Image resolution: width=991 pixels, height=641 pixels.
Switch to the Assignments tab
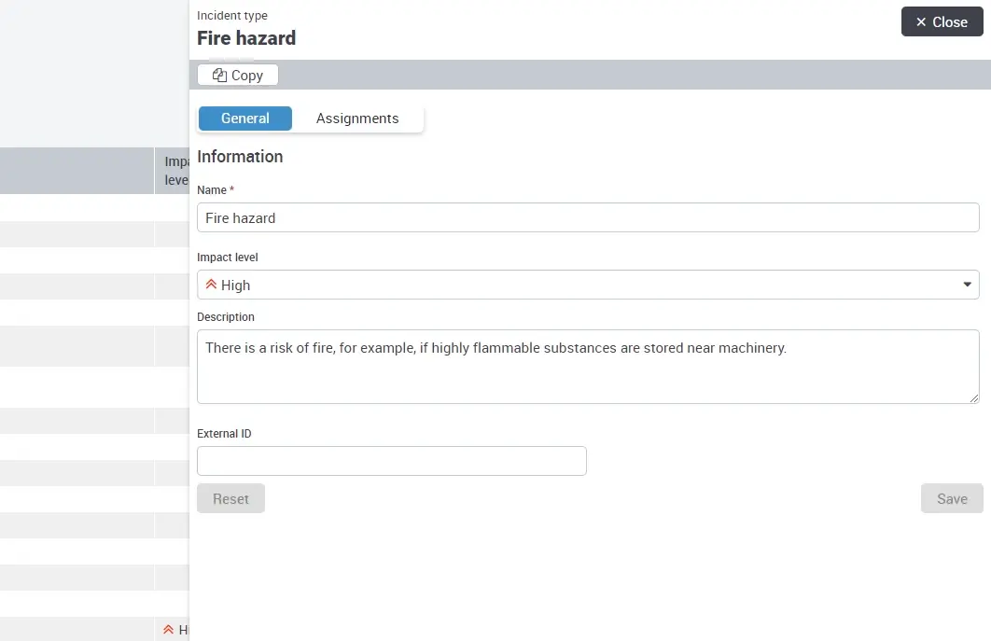(357, 118)
